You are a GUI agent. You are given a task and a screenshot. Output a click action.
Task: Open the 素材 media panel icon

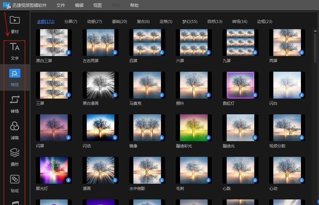point(15,20)
